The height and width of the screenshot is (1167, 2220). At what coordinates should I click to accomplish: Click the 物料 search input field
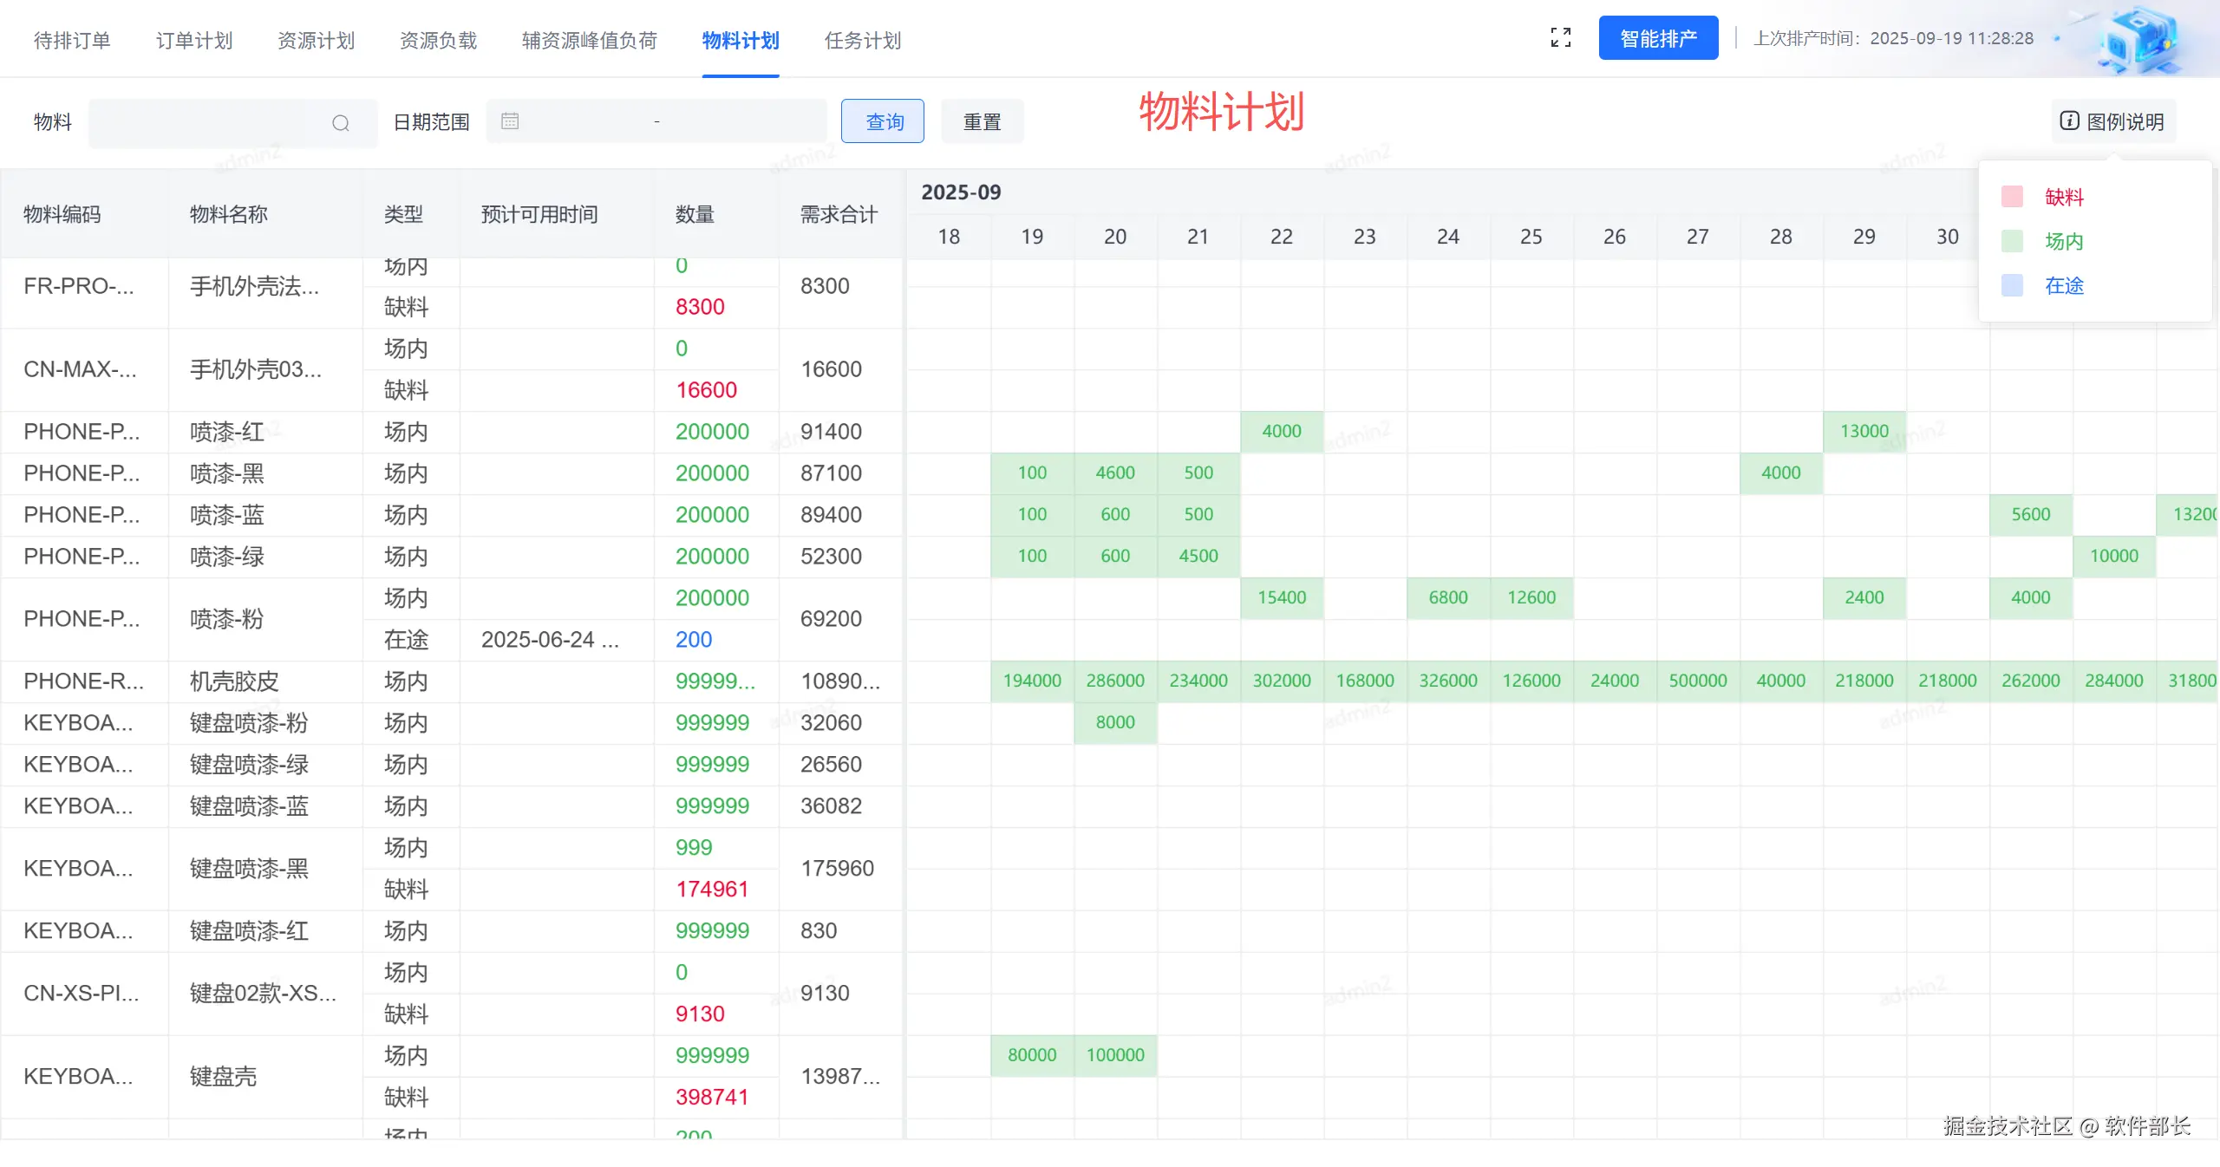click(x=208, y=123)
